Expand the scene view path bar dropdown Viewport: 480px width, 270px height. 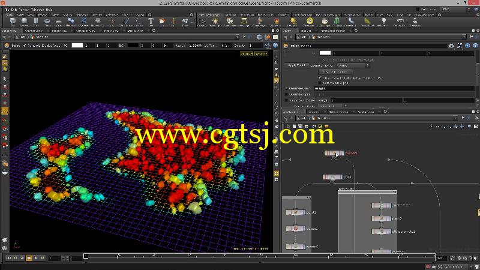[237, 37]
